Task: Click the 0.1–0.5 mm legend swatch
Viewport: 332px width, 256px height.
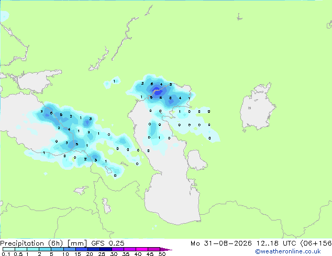Action: [9, 249]
